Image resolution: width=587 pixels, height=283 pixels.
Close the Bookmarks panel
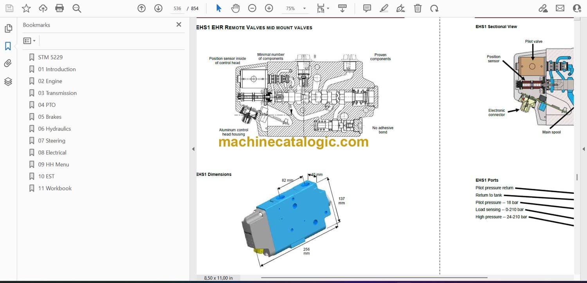179,25
